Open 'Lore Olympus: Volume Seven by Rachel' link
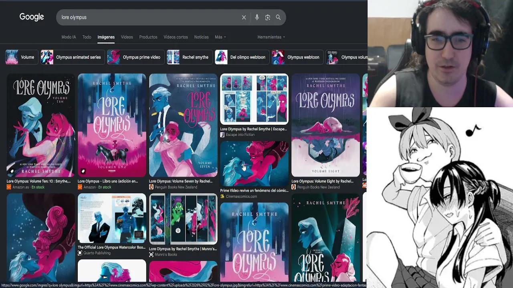The width and height of the screenshot is (513, 288). [181, 181]
